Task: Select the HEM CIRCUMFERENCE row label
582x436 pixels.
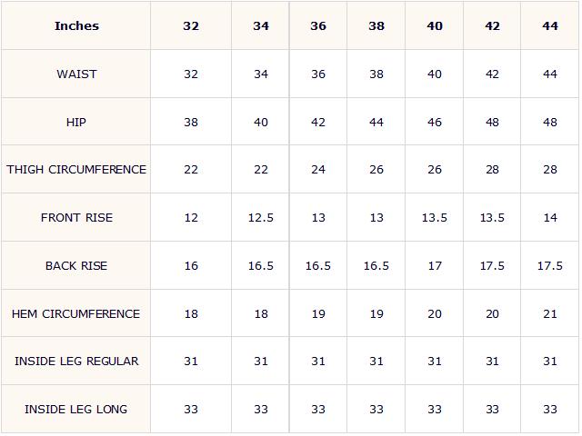Action: coord(76,314)
